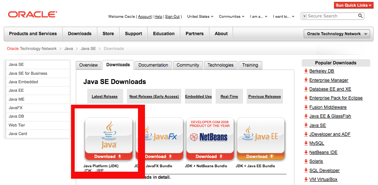Open the Oracle Technology Network dropdown
Viewport: 378px width, 185px height.
pyautogui.click(x=337, y=34)
